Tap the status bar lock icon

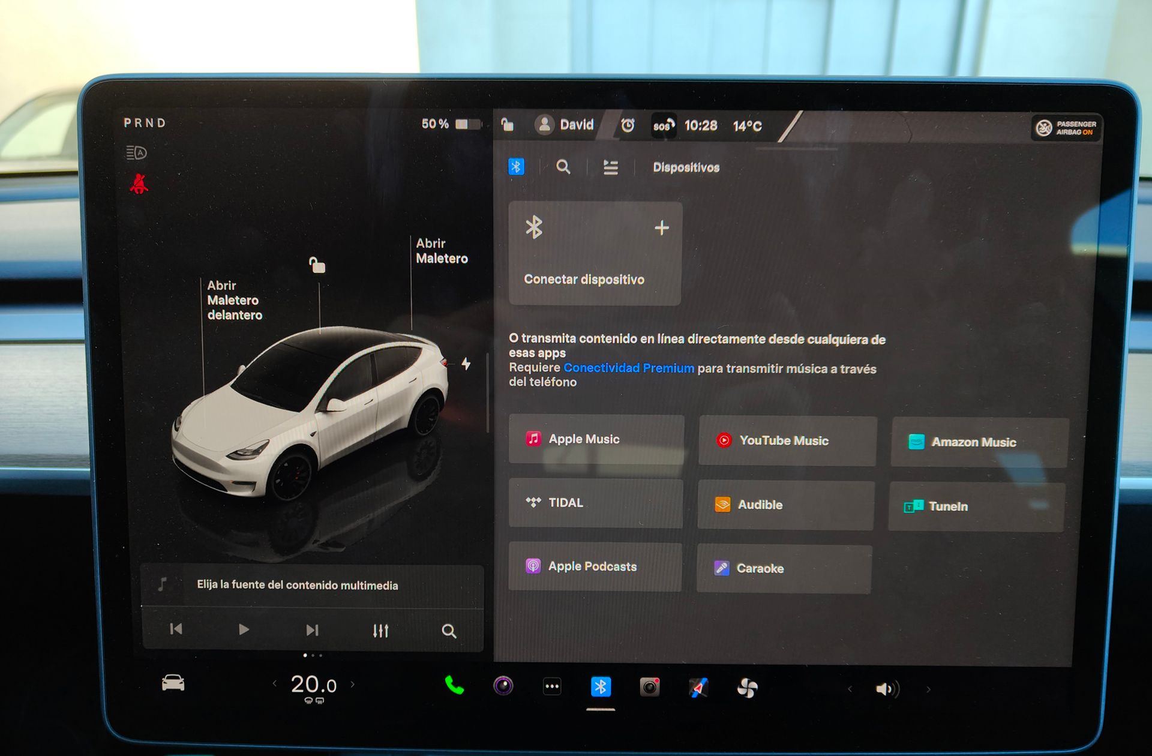(x=508, y=124)
